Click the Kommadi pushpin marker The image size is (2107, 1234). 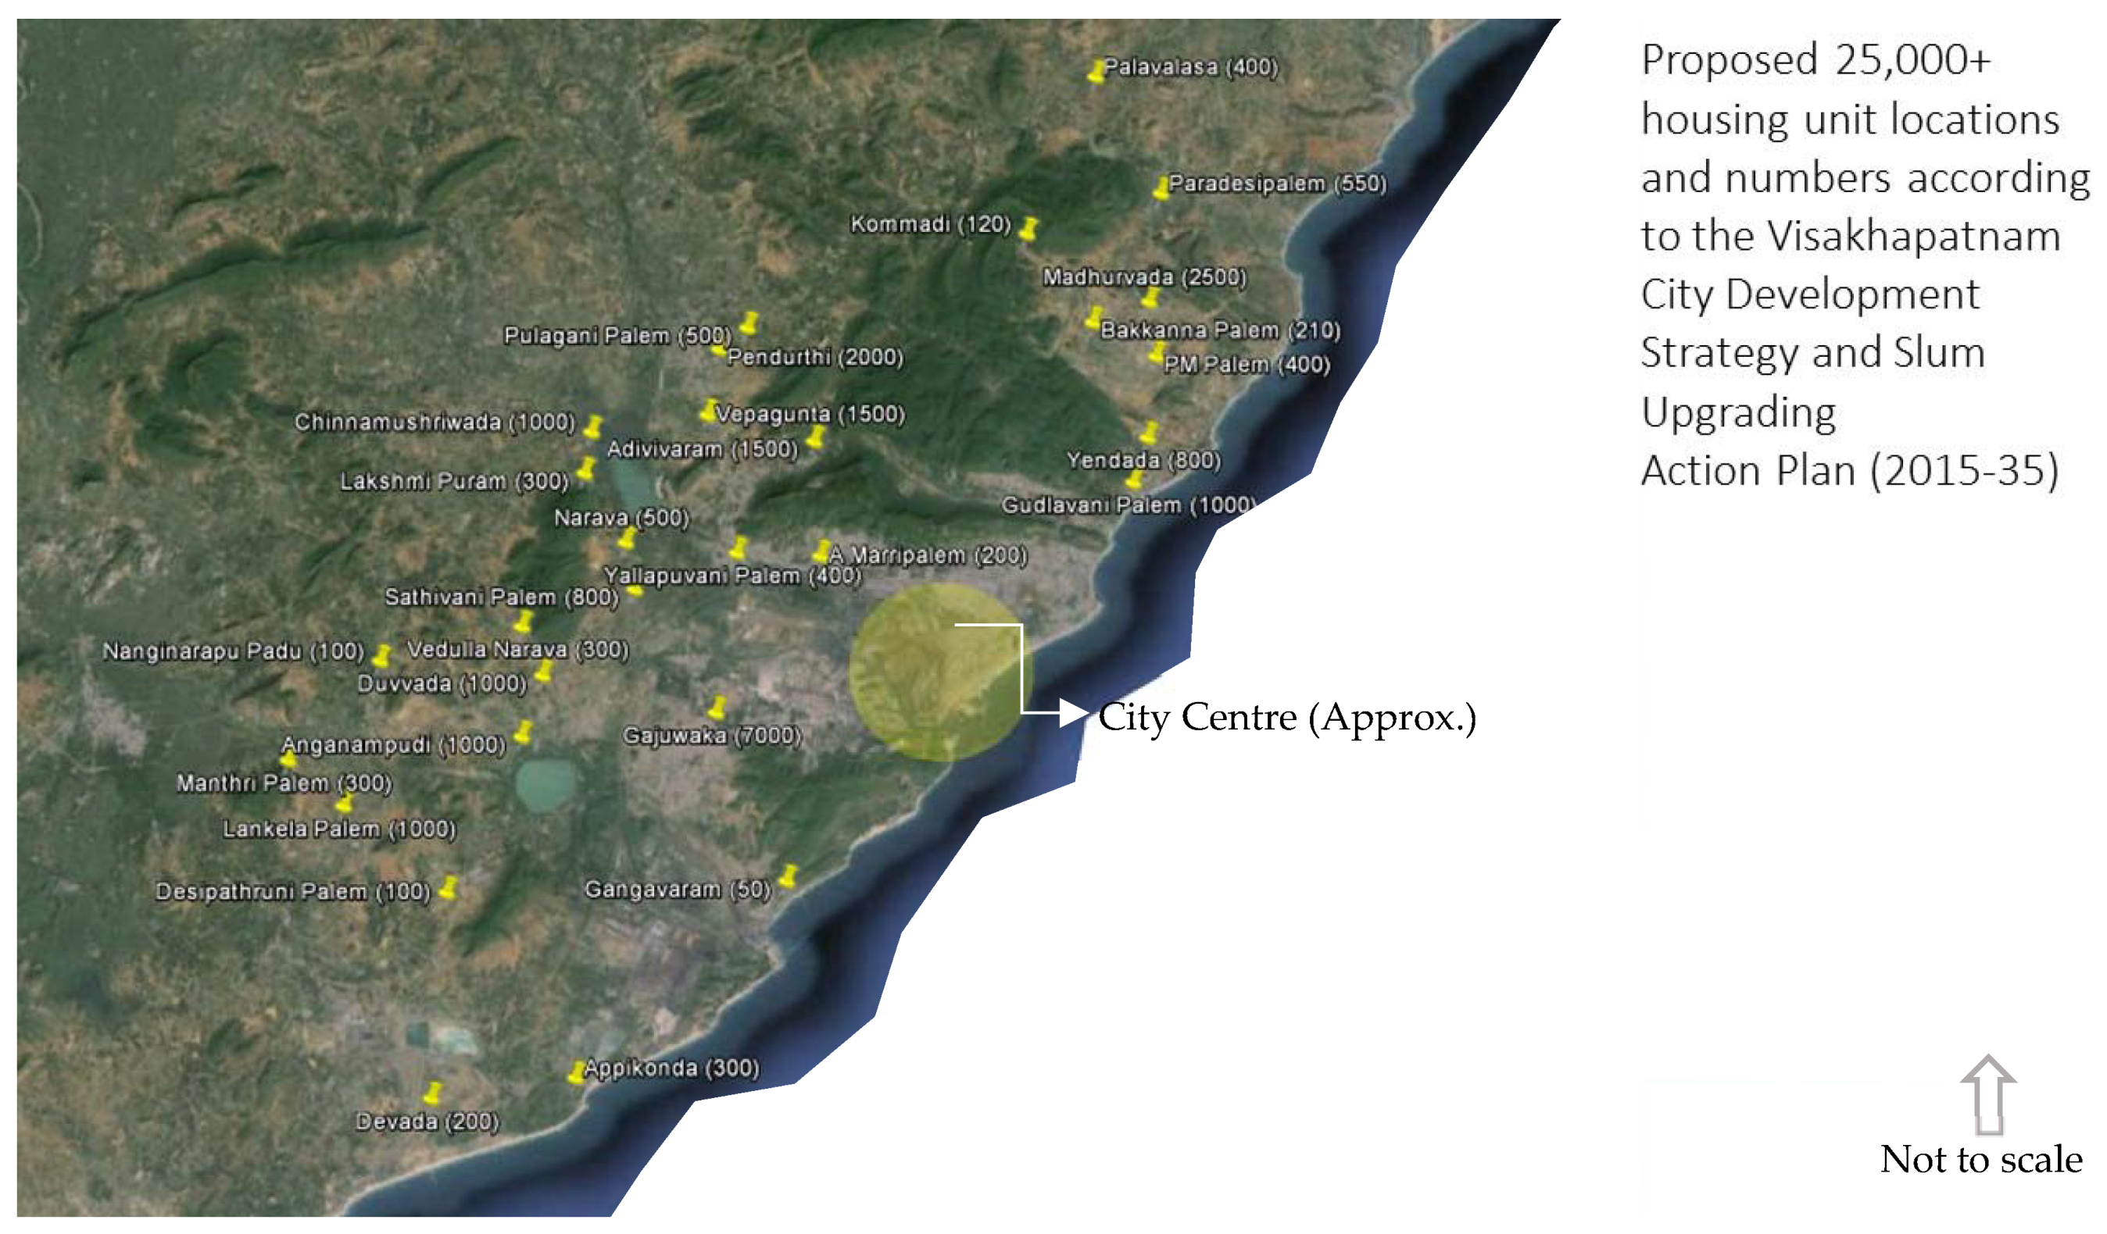(x=1028, y=229)
